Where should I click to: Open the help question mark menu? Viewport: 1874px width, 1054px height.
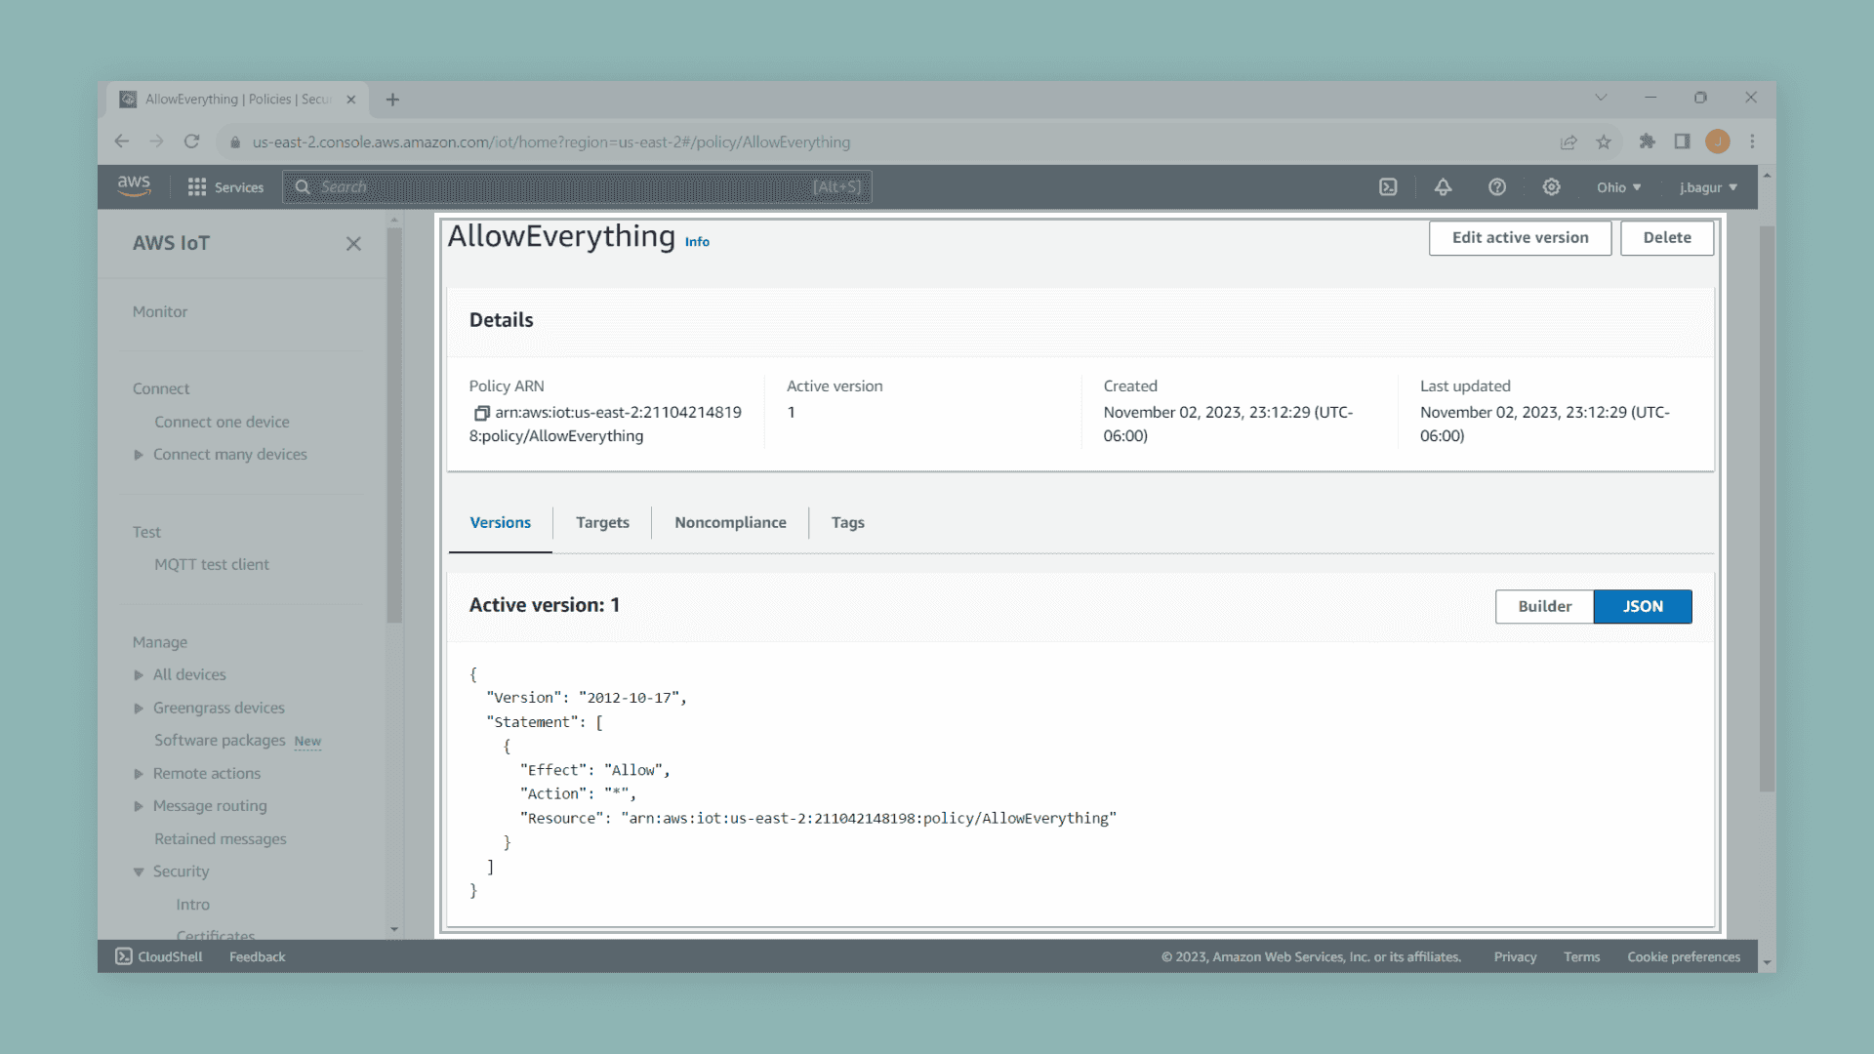pyautogui.click(x=1497, y=187)
